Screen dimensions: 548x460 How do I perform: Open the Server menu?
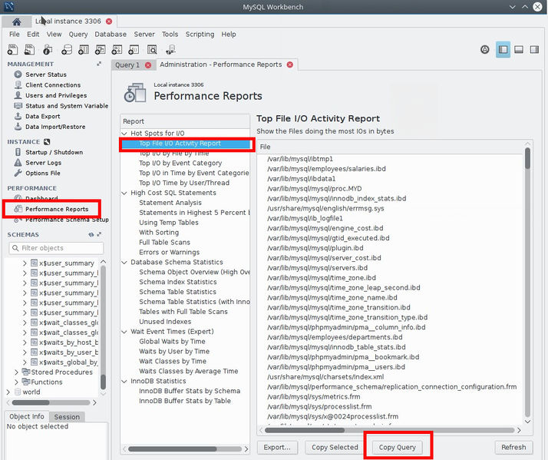click(x=144, y=35)
